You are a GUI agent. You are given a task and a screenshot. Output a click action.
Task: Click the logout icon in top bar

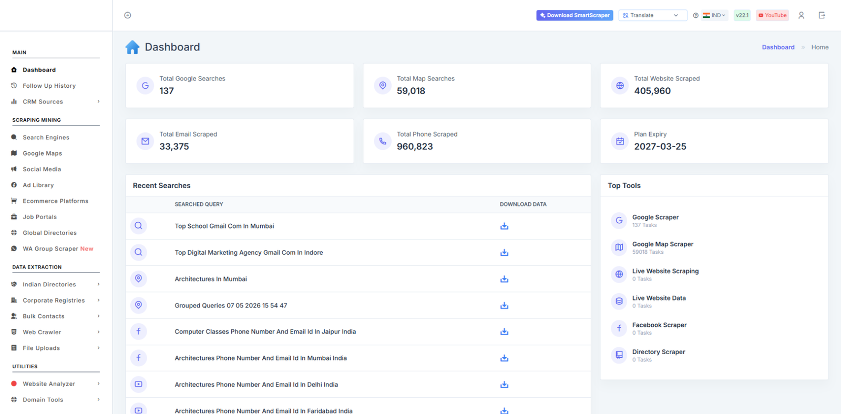(822, 15)
